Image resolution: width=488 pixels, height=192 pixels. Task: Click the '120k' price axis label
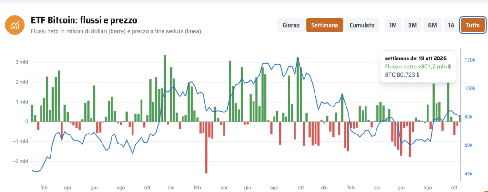[x=469, y=60]
